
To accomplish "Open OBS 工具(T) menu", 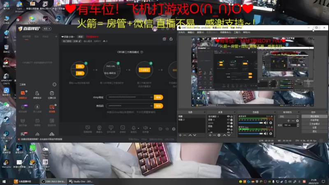I will (x=237, y=32).
